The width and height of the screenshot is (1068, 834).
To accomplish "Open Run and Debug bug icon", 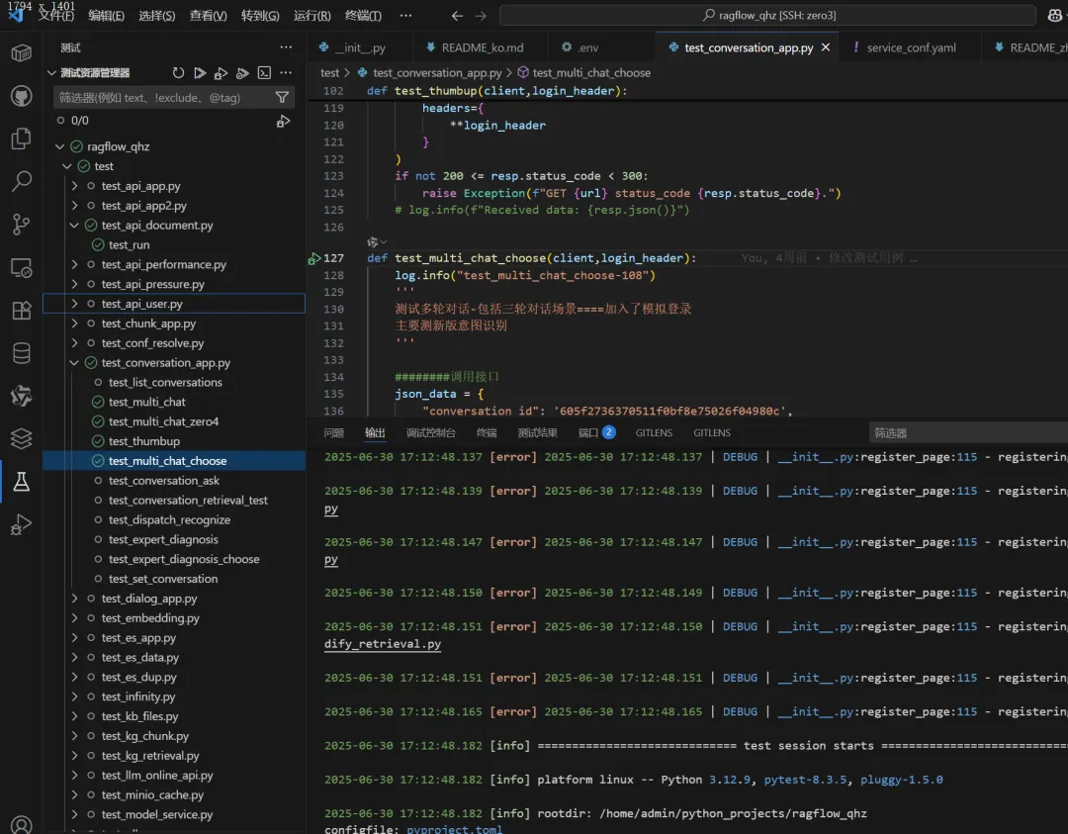I will [x=21, y=524].
